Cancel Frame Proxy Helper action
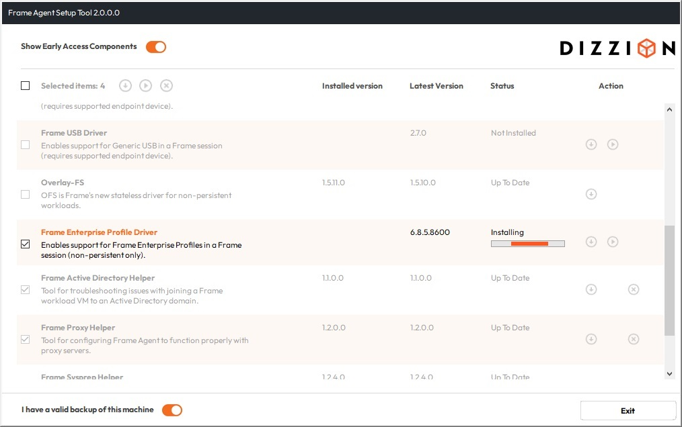 634,339
